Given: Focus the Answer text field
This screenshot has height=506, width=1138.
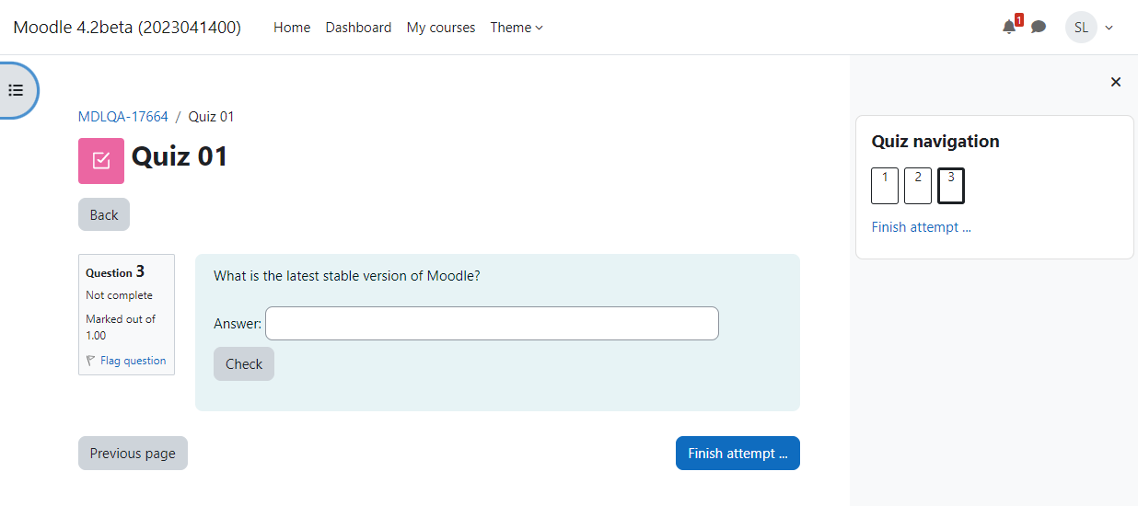Looking at the screenshot, I should point(492,323).
